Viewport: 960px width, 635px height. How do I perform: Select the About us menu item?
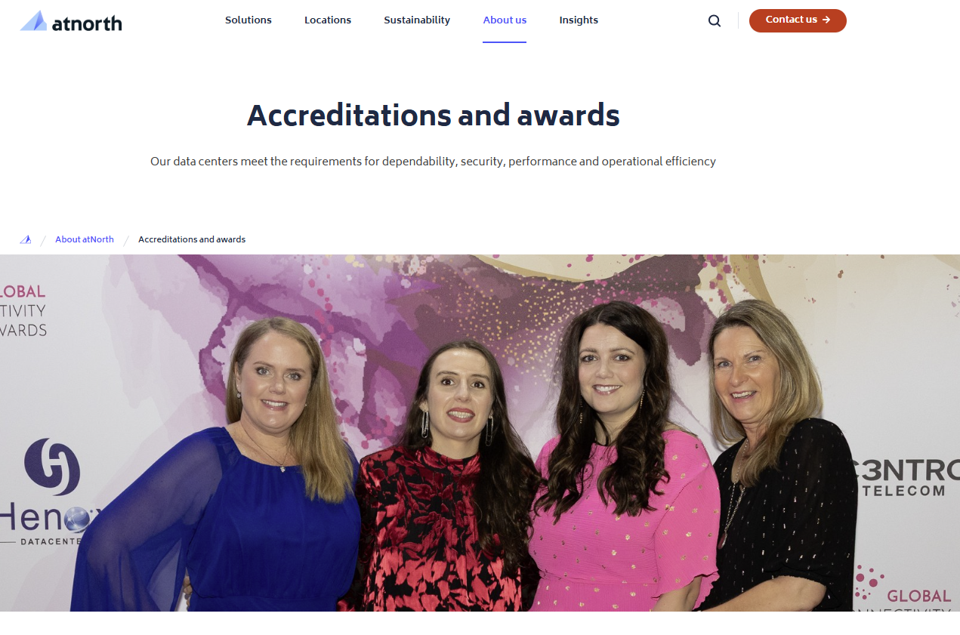click(505, 20)
